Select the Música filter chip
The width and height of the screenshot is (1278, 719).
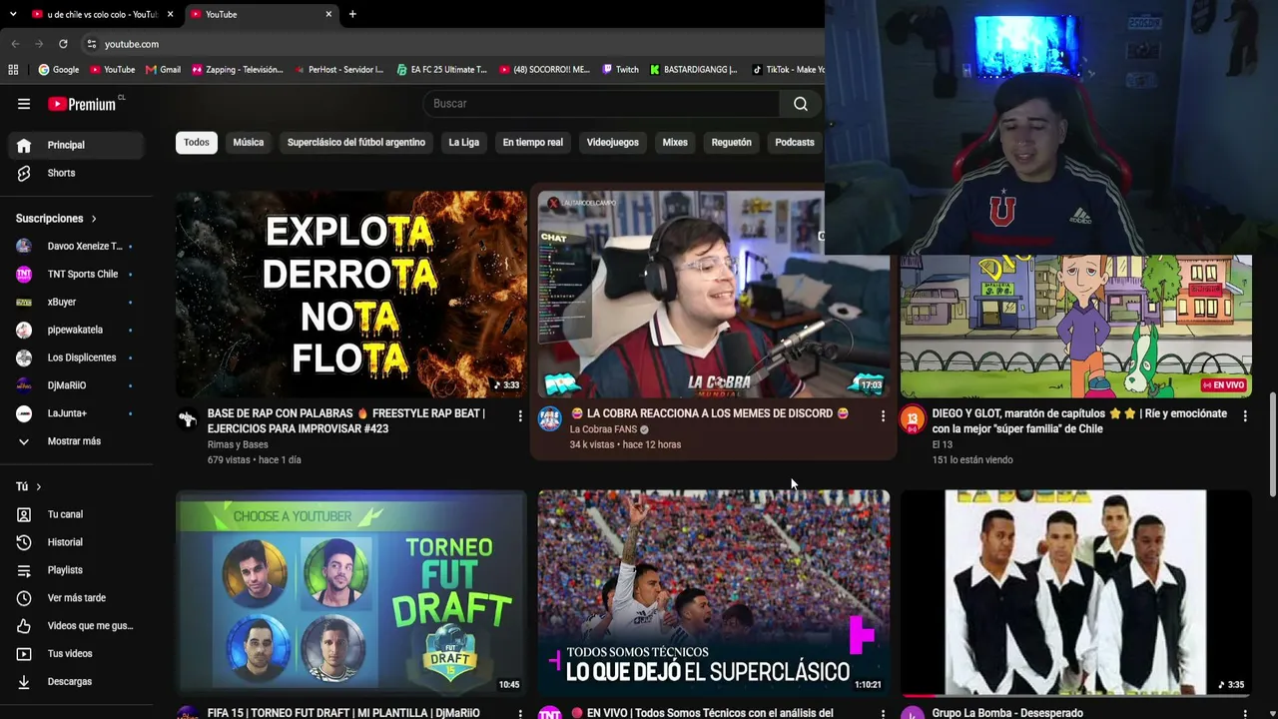click(x=249, y=142)
